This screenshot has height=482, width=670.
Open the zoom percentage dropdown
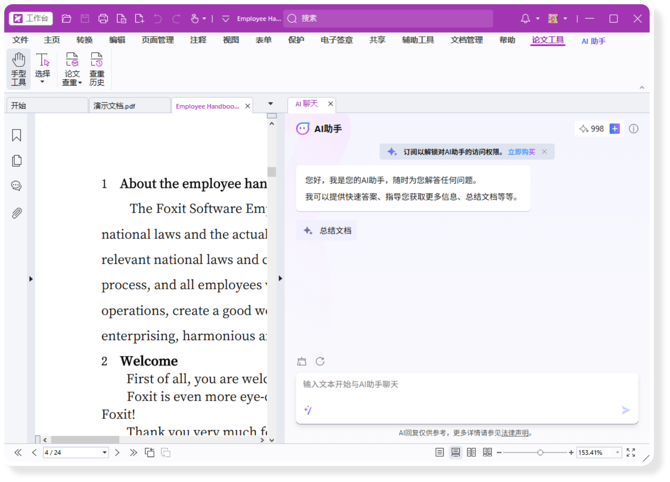click(x=617, y=452)
